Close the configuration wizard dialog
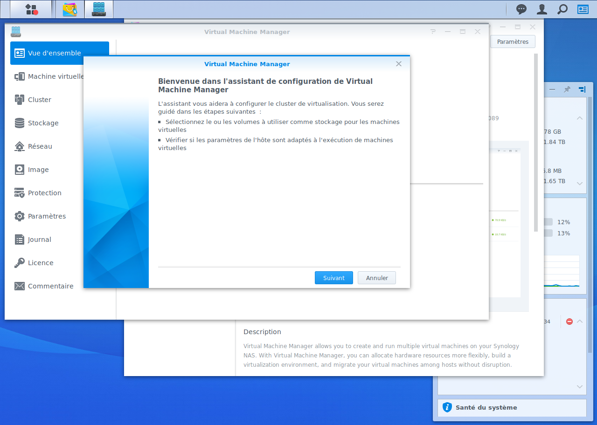597x425 pixels. point(398,64)
